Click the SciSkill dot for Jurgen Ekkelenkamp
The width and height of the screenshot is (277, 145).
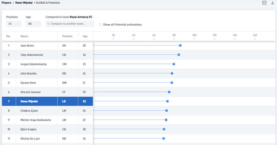(174, 64)
